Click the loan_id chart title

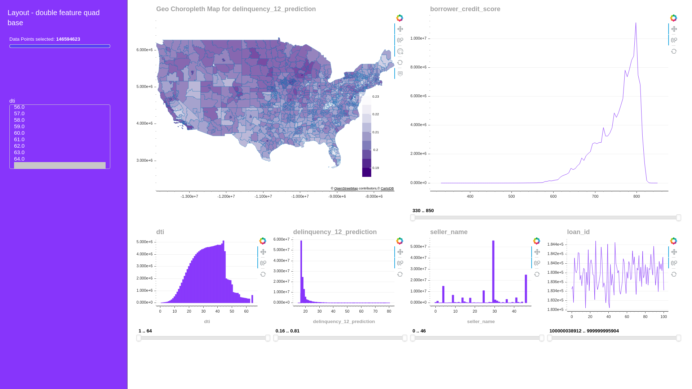click(578, 232)
